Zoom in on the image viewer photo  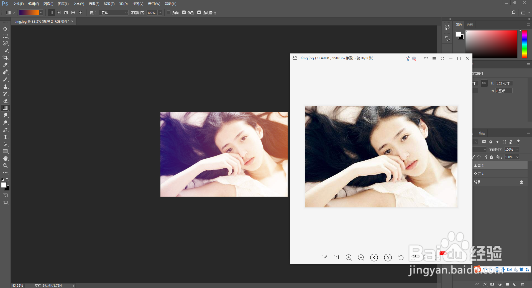pyautogui.click(x=349, y=258)
